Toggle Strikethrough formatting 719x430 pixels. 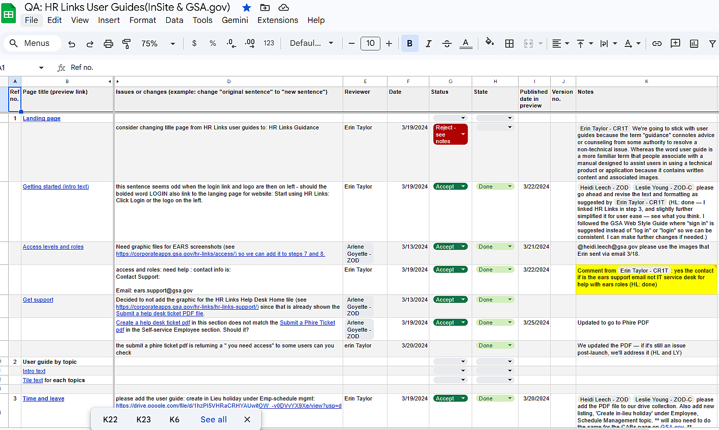(447, 43)
